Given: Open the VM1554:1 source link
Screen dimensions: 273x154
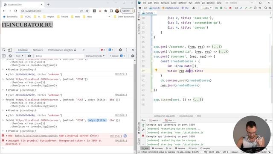Looking at the screenshot, I should click(121, 141).
